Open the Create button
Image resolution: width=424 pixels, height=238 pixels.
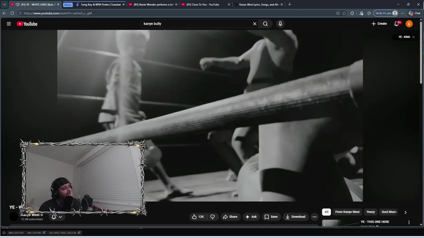click(x=379, y=24)
